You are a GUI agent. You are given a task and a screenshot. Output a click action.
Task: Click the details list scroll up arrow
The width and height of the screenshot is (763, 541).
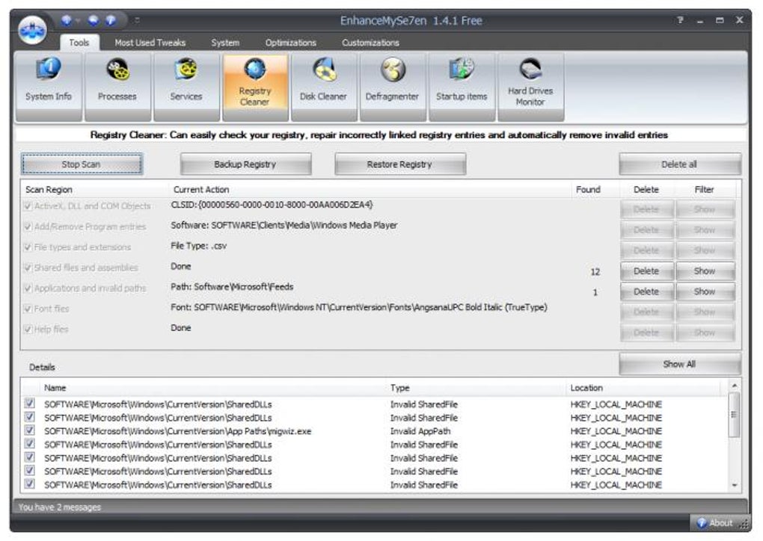pos(735,386)
